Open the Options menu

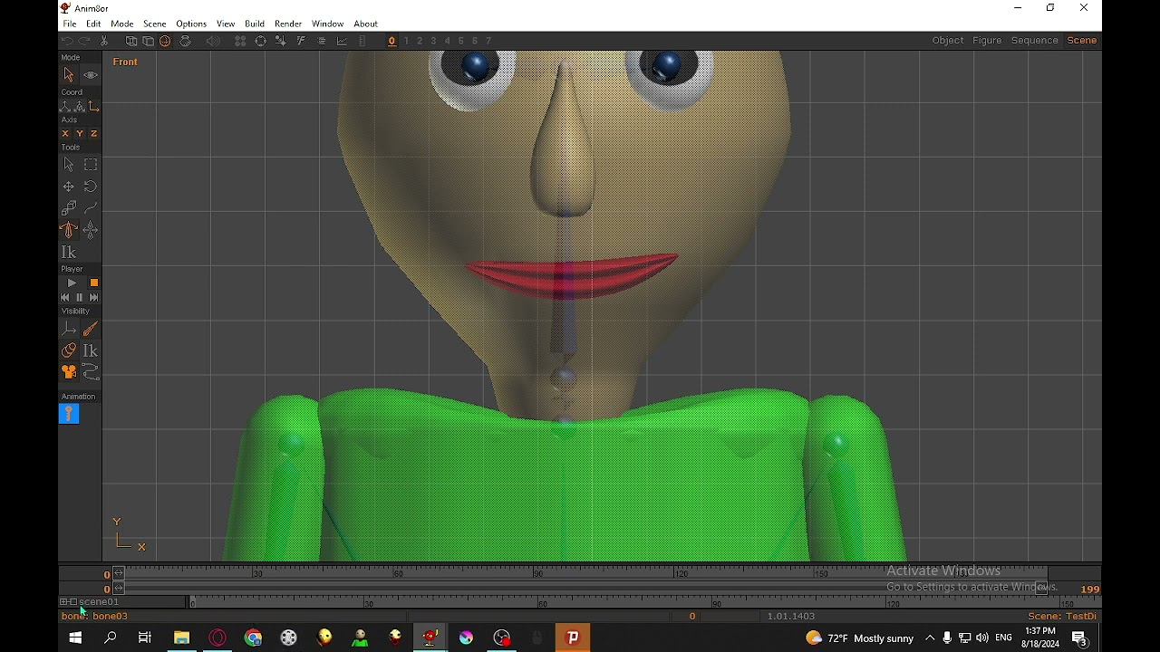191,24
